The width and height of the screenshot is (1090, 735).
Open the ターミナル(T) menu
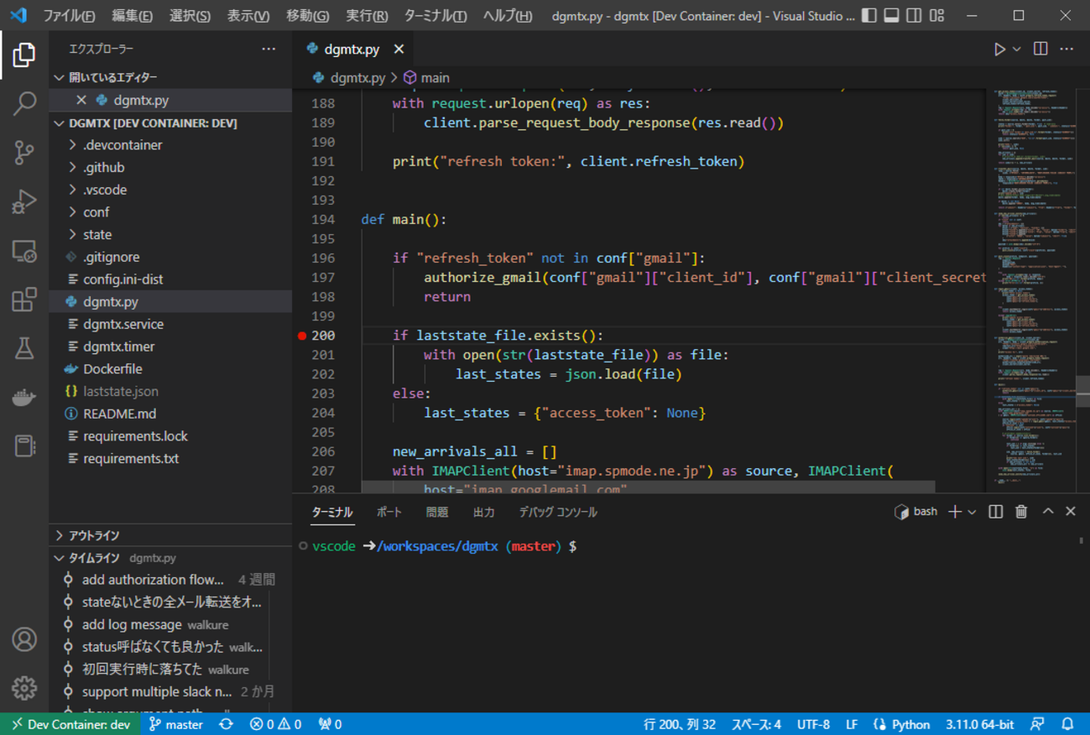pyautogui.click(x=435, y=16)
